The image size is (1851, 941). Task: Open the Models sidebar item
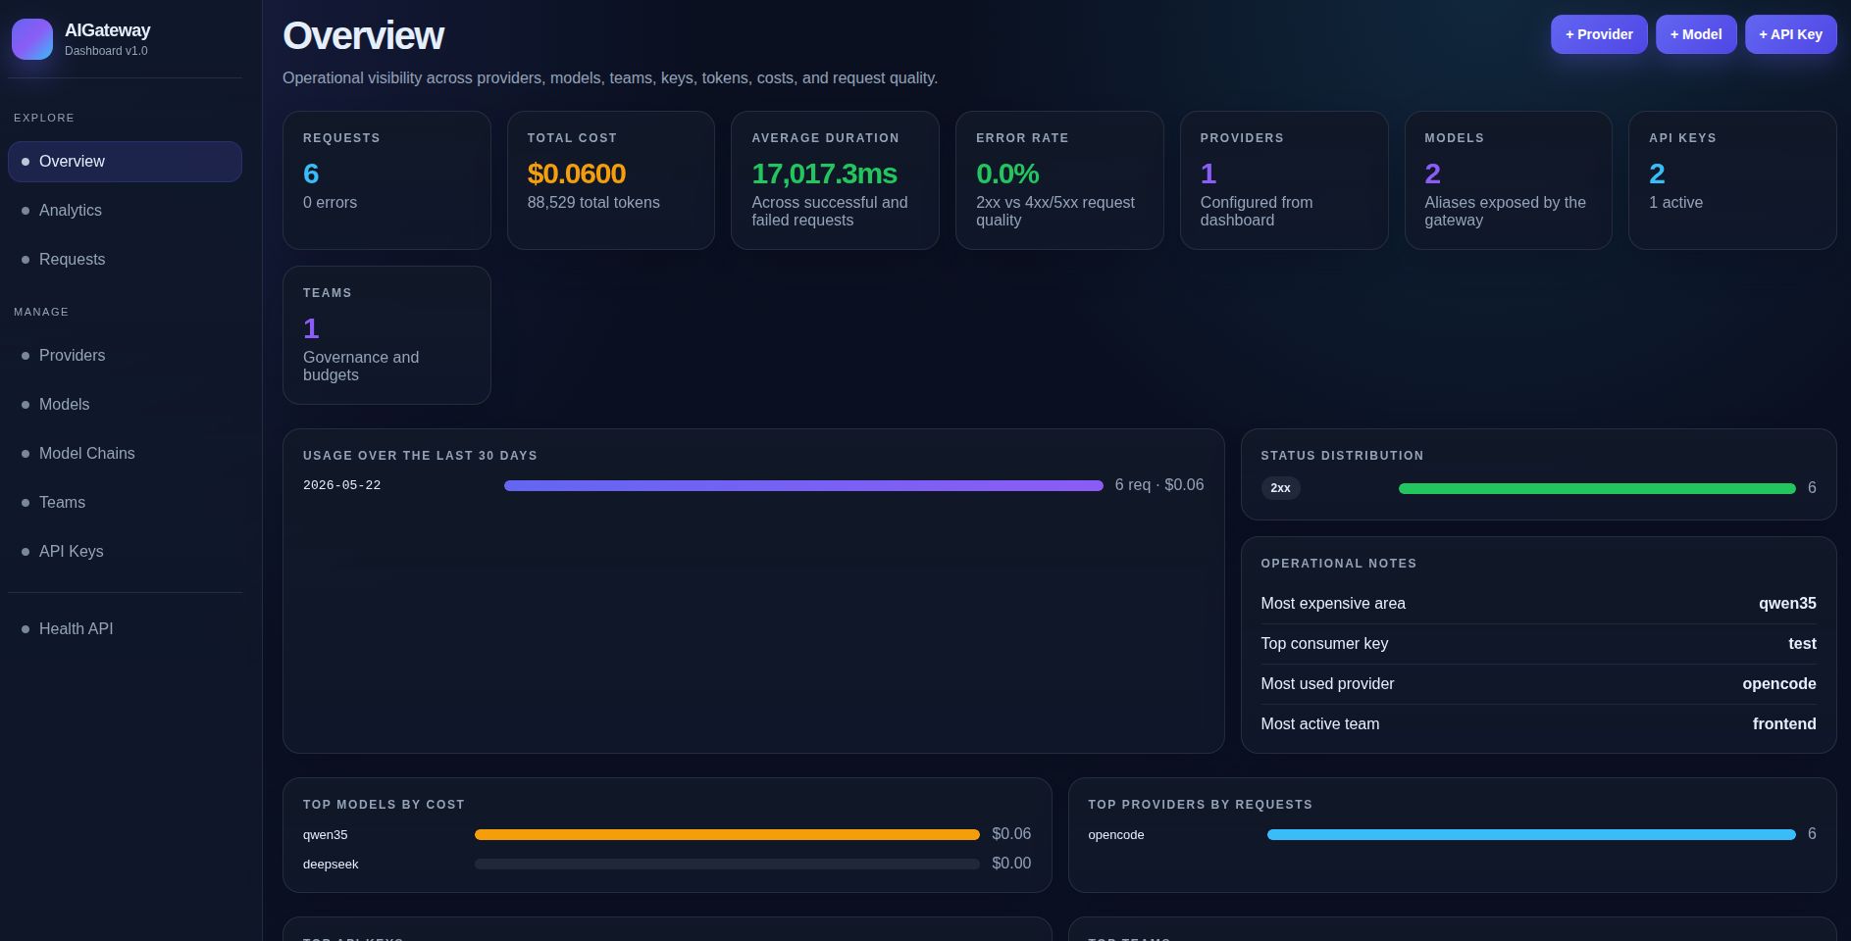[125, 405]
